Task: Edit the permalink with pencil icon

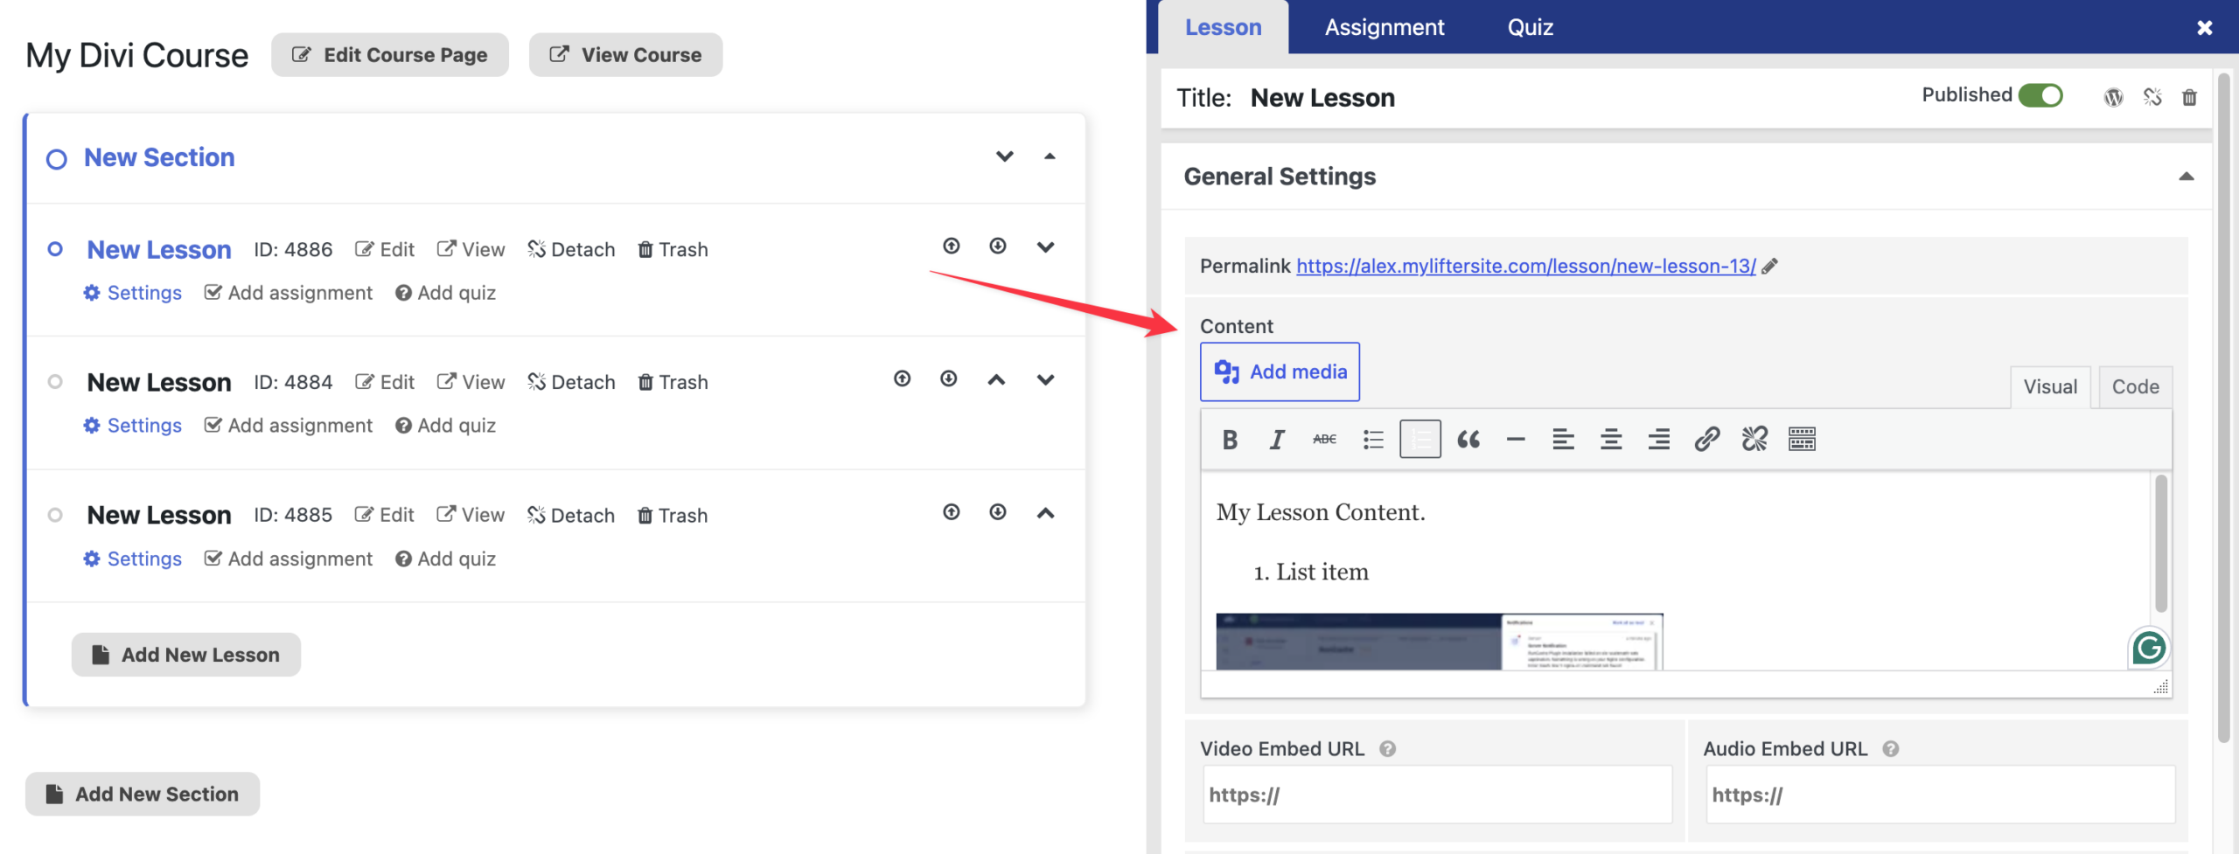Action: pos(1770,267)
